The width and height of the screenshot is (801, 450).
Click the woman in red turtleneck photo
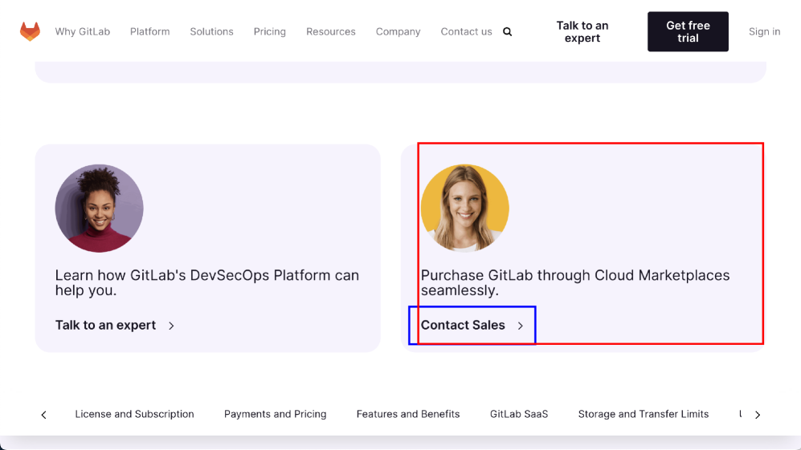click(99, 209)
